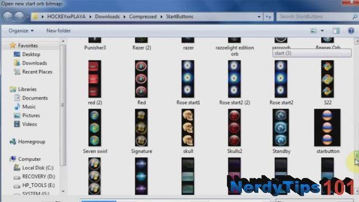Pick the Signature start orb thumbnail

(141, 127)
